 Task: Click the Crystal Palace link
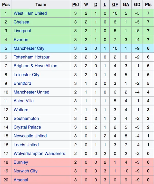click(27, 127)
